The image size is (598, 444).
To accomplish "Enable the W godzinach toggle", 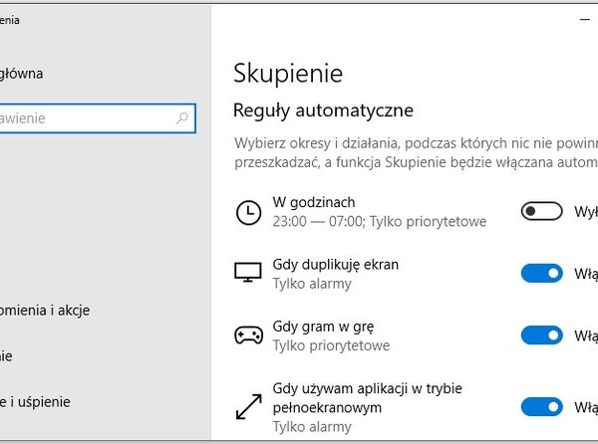I will point(541,212).
